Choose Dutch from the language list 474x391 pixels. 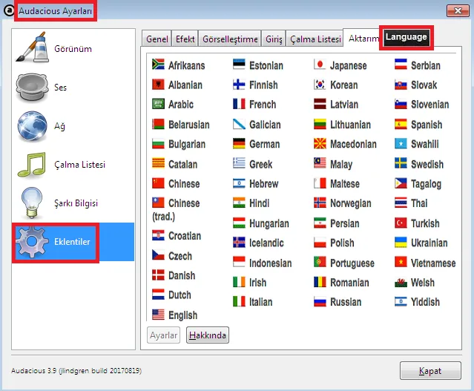coord(171,295)
